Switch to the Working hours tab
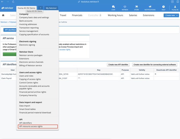The height and width of the screenshot is (139, 180). pos(115,15)
